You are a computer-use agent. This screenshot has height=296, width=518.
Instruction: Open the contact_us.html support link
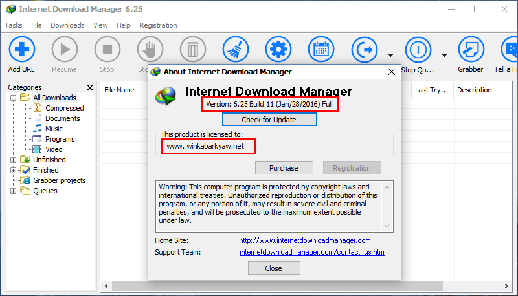313,252
